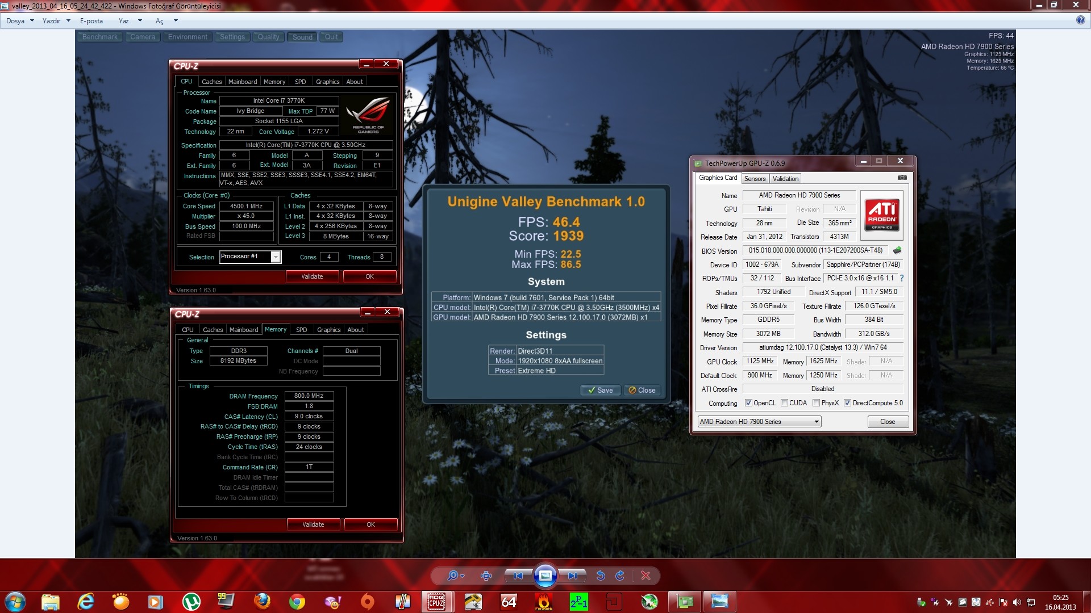Screen dimensions: 1091x613
Task: Select the Mainboard tab in lower CPU-Z
Action: click(x=244, y=330)
